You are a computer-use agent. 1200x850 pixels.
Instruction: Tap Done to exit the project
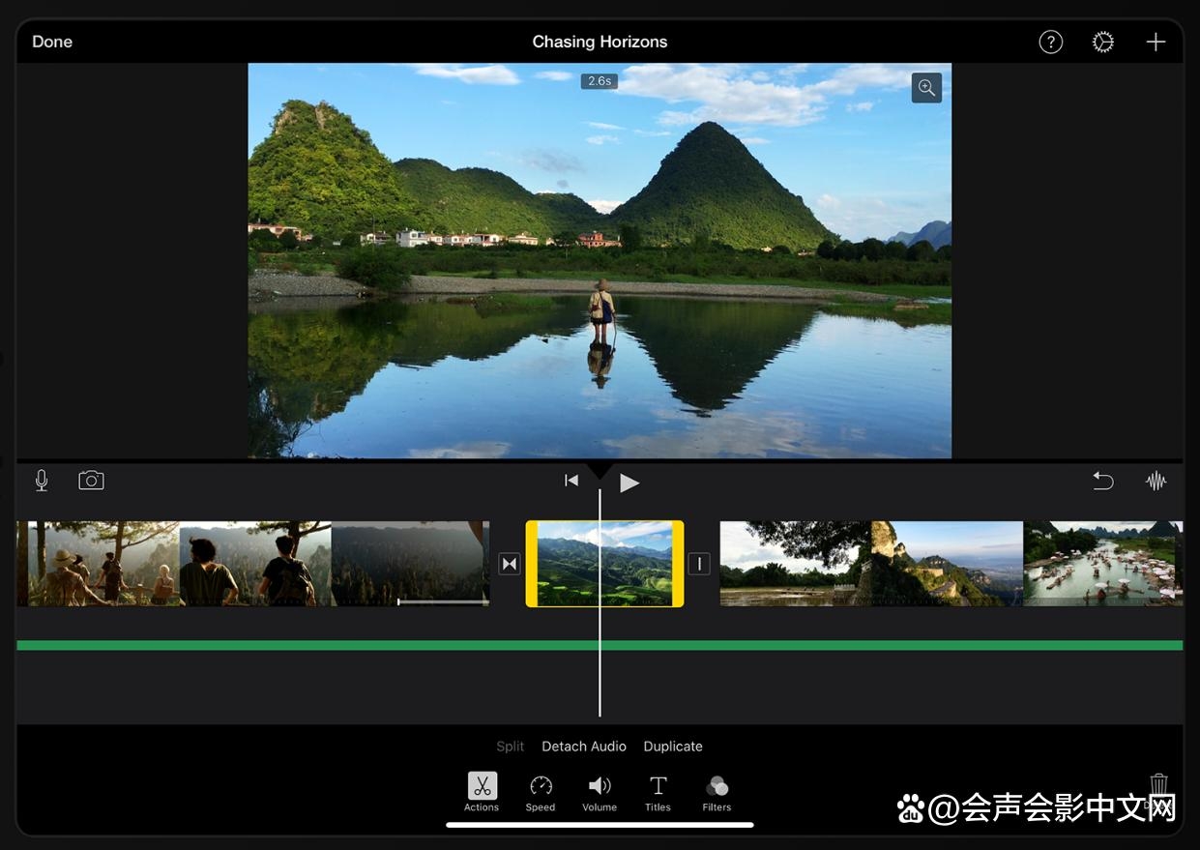click(51, 42)
